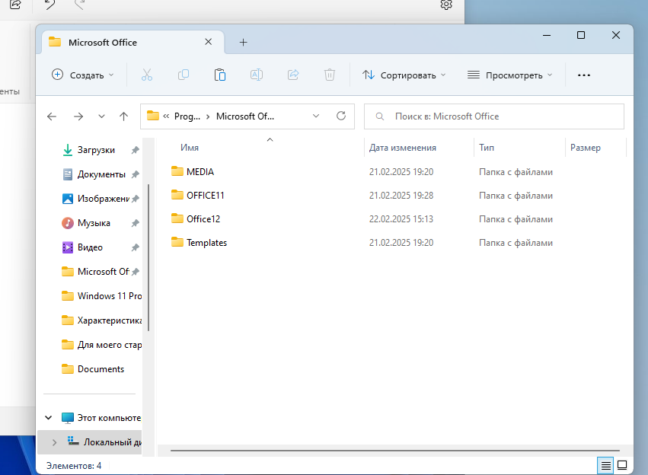The width and height of the screenshot is (648, 475).
Task: Close the Microsoft Office tab
Action: [209, 42]
